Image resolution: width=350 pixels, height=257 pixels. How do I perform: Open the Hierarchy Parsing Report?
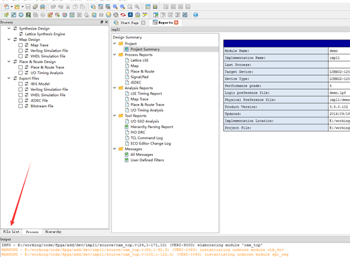tap(152, 127)
